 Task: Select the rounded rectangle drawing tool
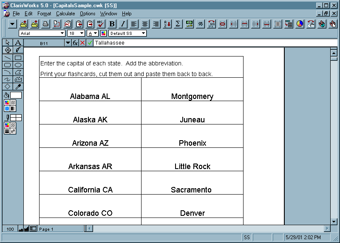click(8, 65)
